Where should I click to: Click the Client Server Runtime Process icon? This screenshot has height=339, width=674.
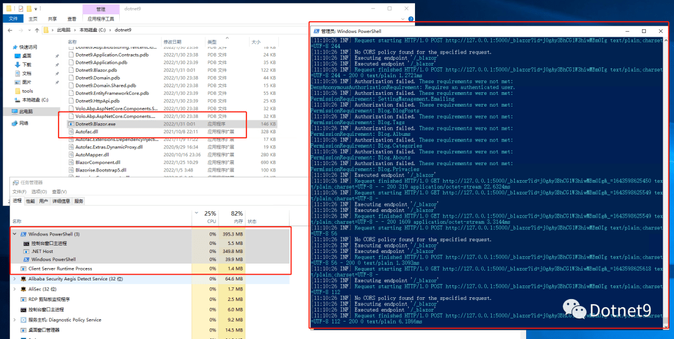(x=23, y=269)
